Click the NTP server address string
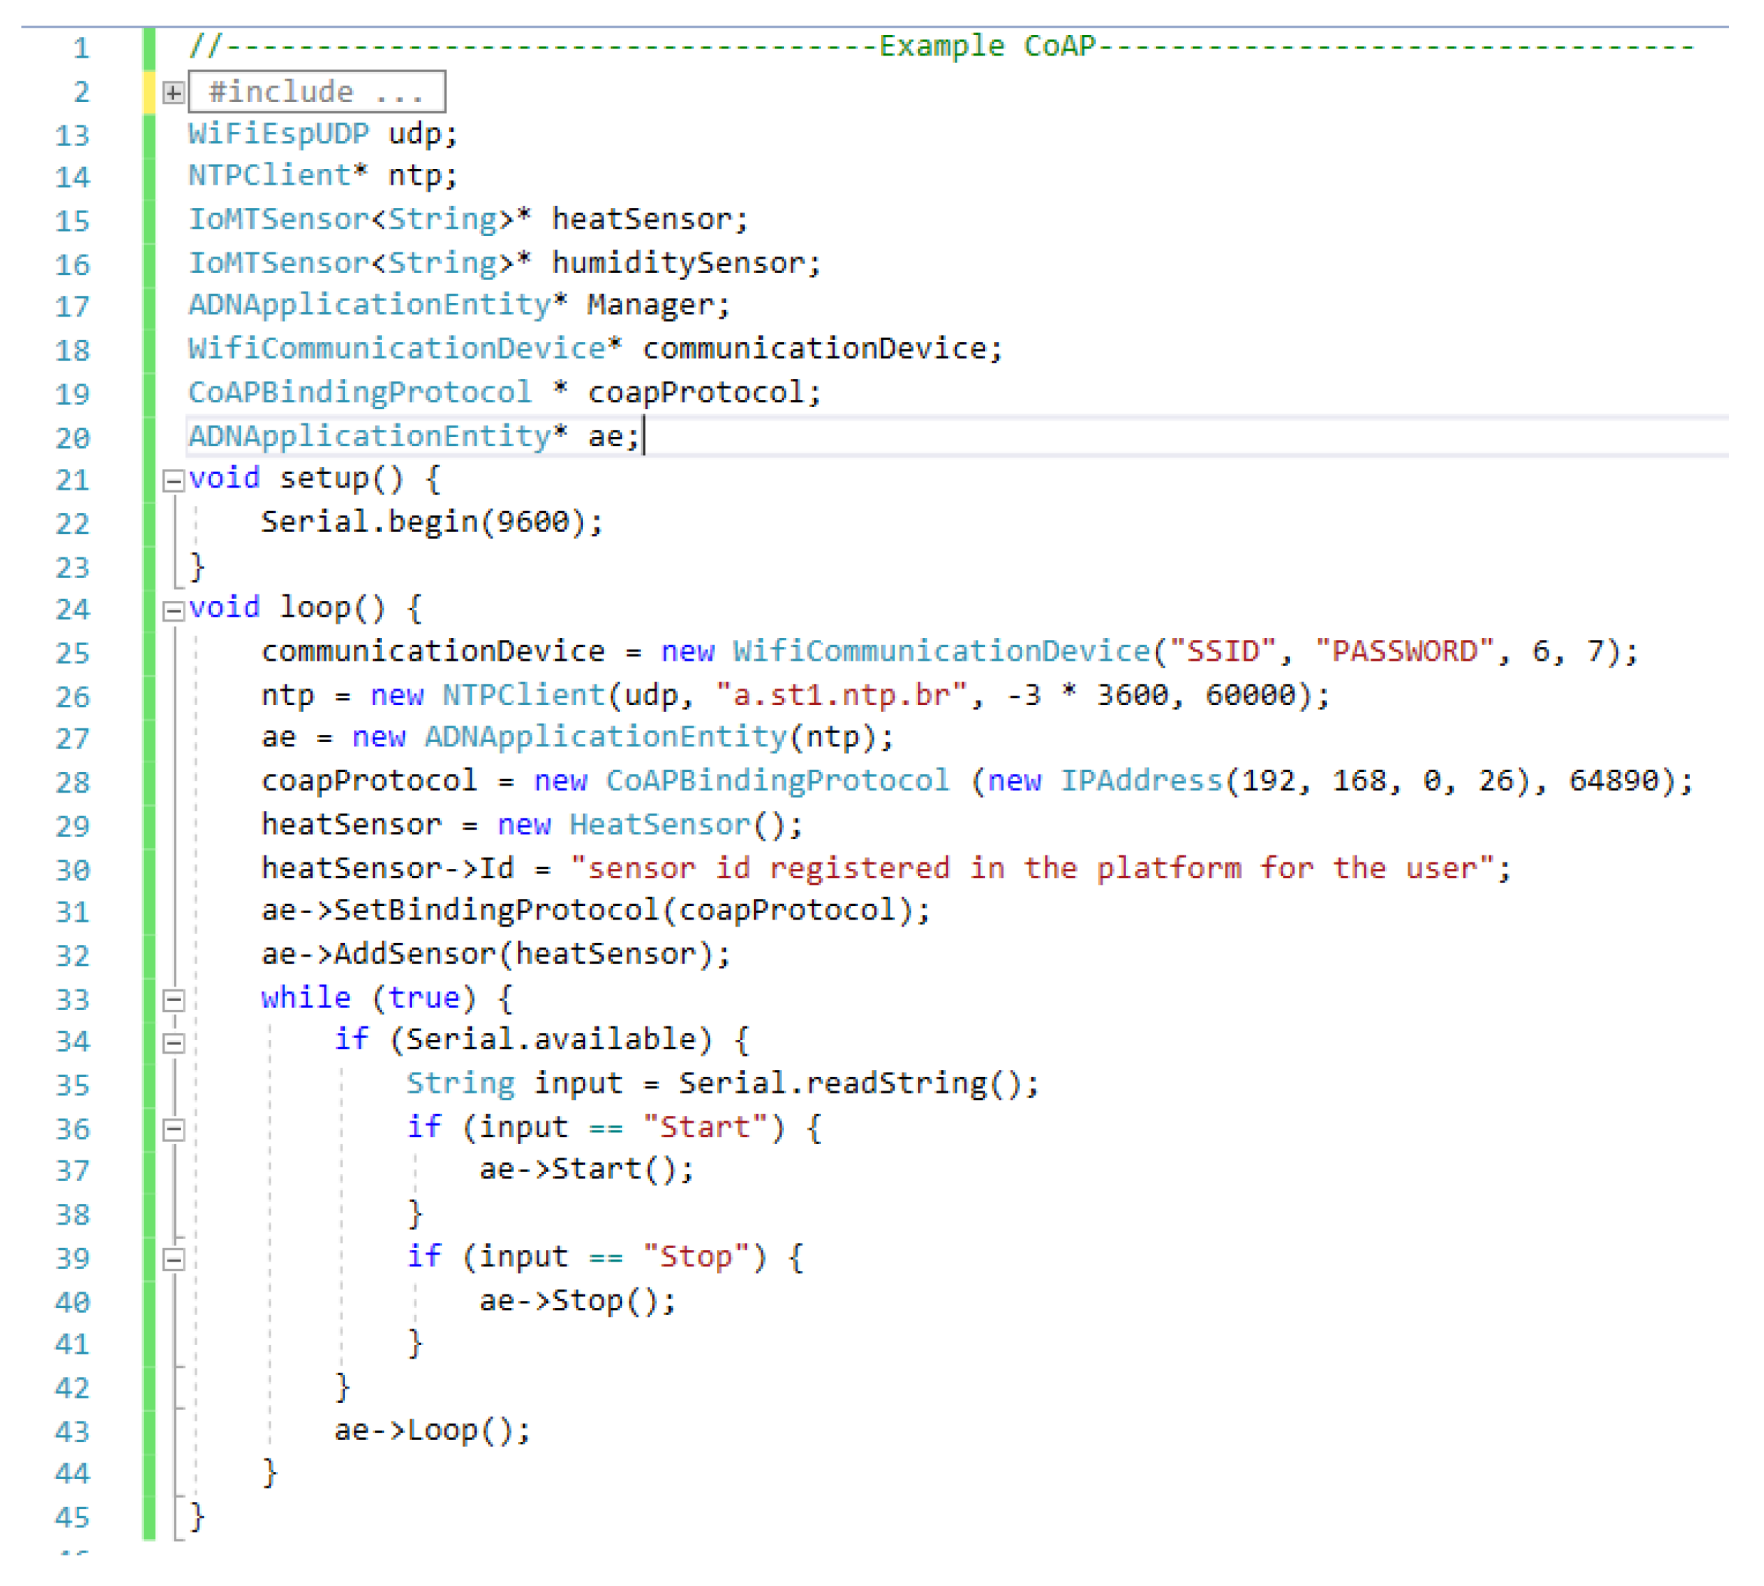The image size is (1764, 1586). point(840,696)
